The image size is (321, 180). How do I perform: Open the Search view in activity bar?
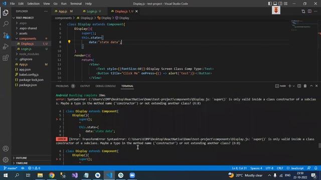pyautogui.click(x=6, y=23)
